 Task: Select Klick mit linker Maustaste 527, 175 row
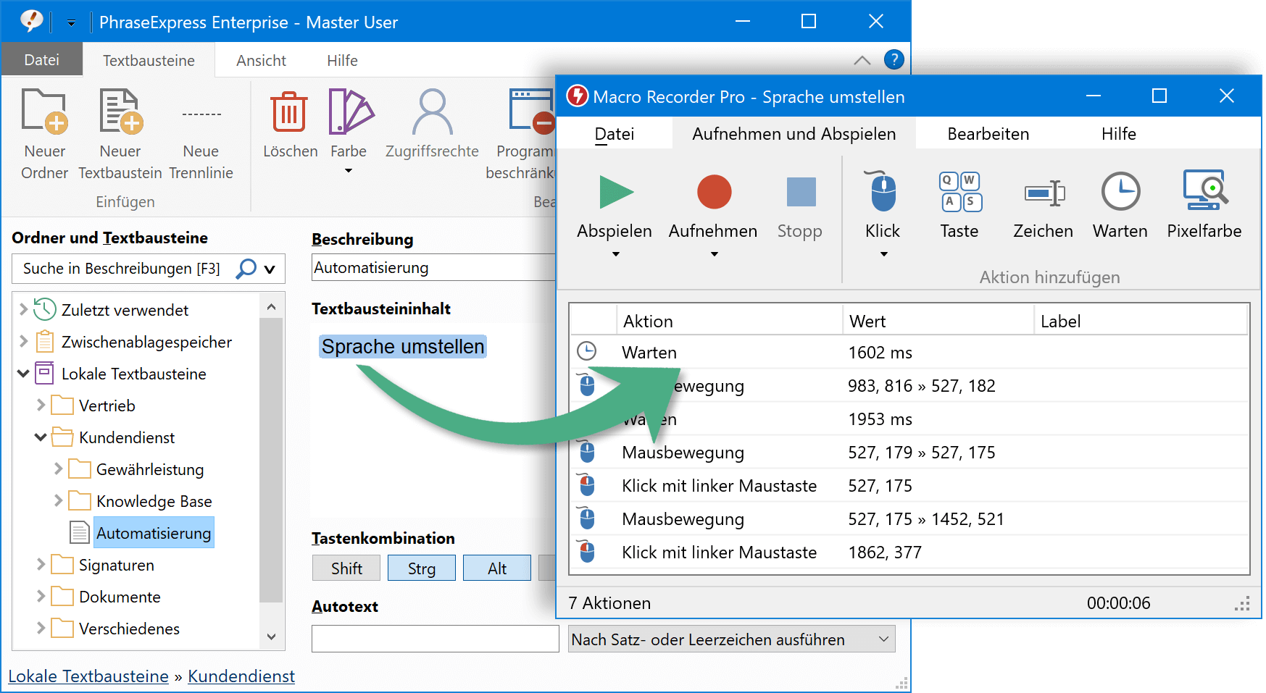coord(909,485)
